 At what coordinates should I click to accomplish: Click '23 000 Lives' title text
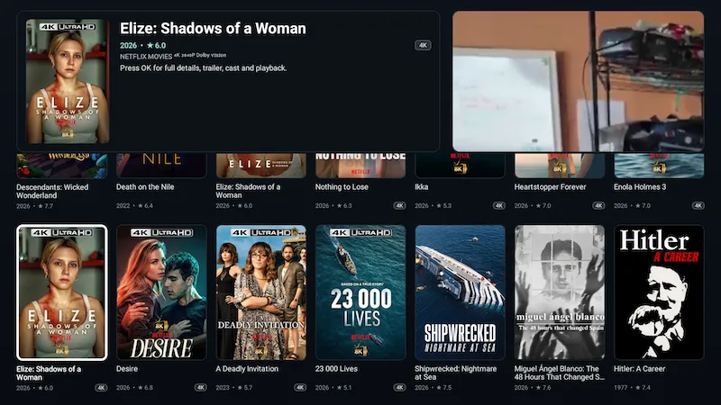pos(336,369)
